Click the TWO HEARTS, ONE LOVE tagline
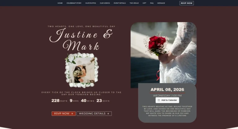Viewport: 238px width, 129px height. pos(82,26)
